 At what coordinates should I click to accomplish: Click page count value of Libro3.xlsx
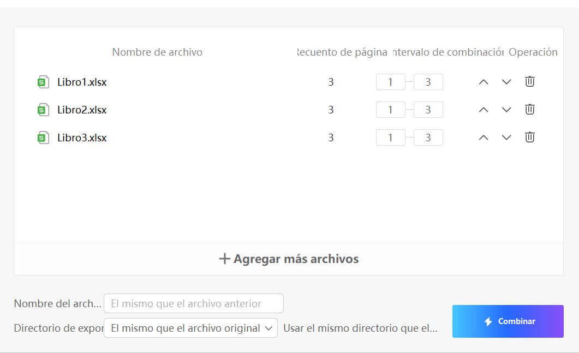(x=331, y=137)
